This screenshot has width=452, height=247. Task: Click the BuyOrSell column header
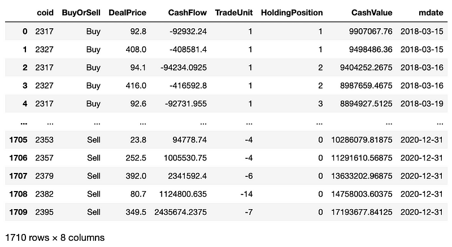tap(81, 13)
